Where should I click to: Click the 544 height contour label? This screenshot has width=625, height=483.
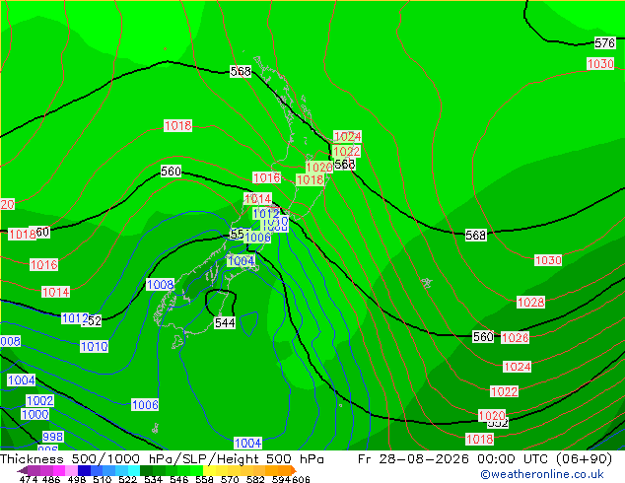[225, 322]
